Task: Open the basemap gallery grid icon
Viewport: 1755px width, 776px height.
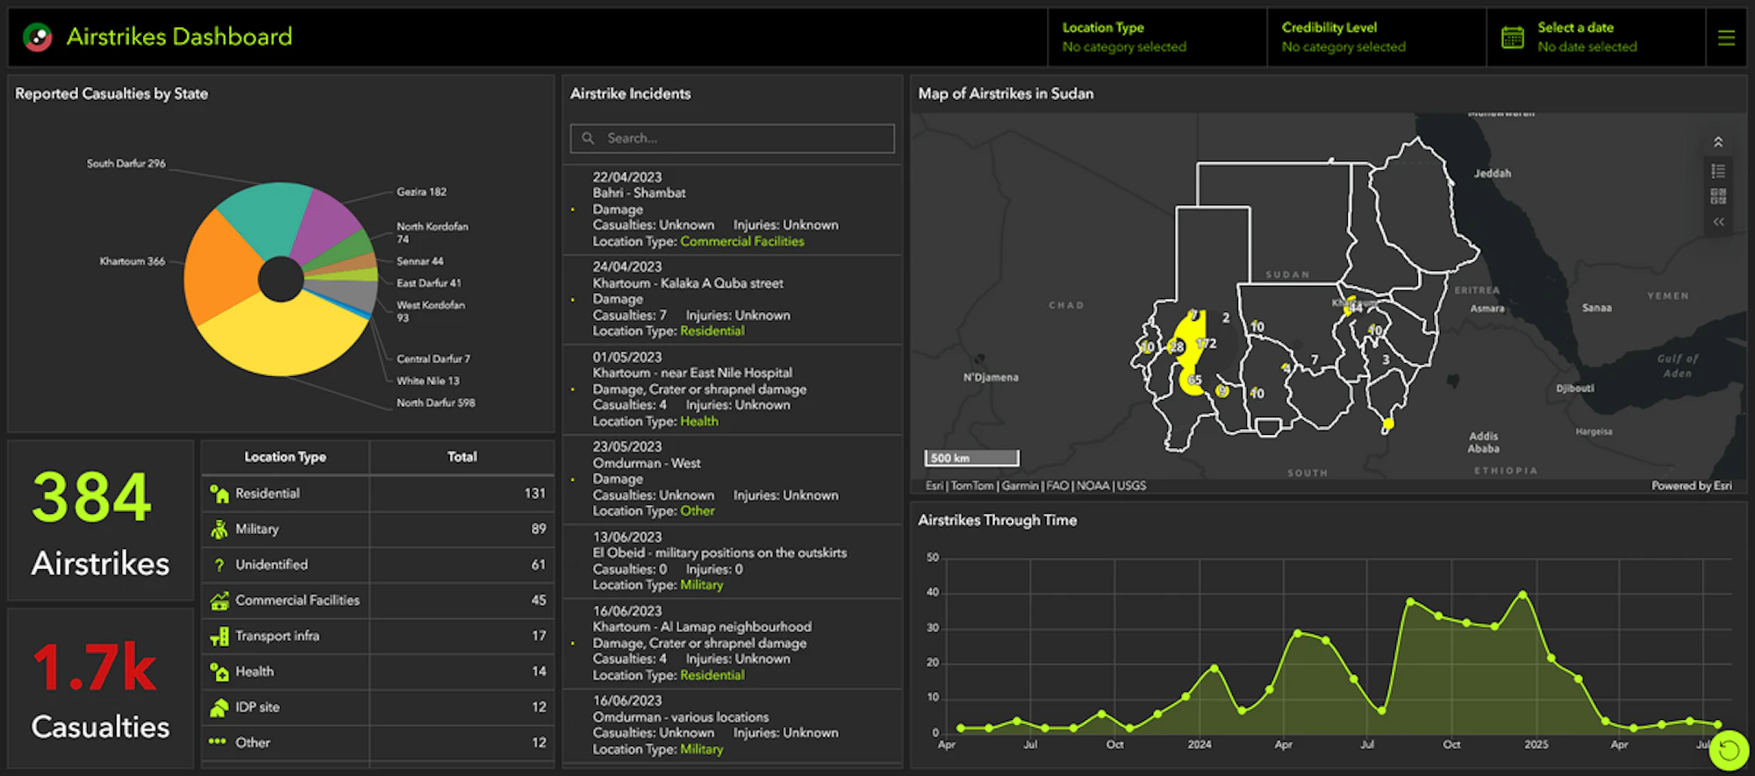Action: [x=1718, y=196]
